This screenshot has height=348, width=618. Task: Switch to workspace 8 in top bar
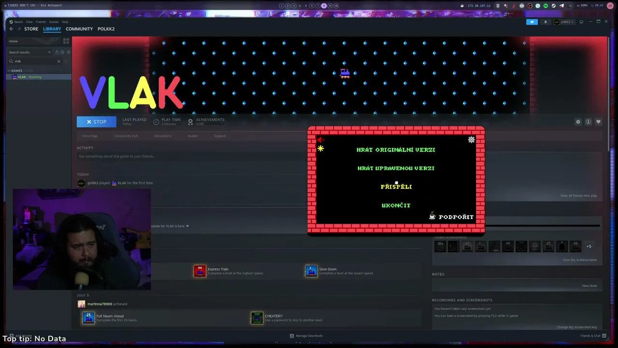pyautogui.click(x=324, y=6)
